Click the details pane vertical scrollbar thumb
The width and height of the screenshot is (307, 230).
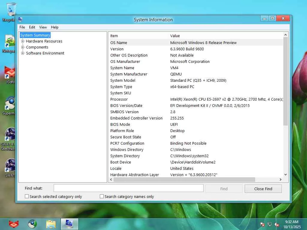[285, 81]
